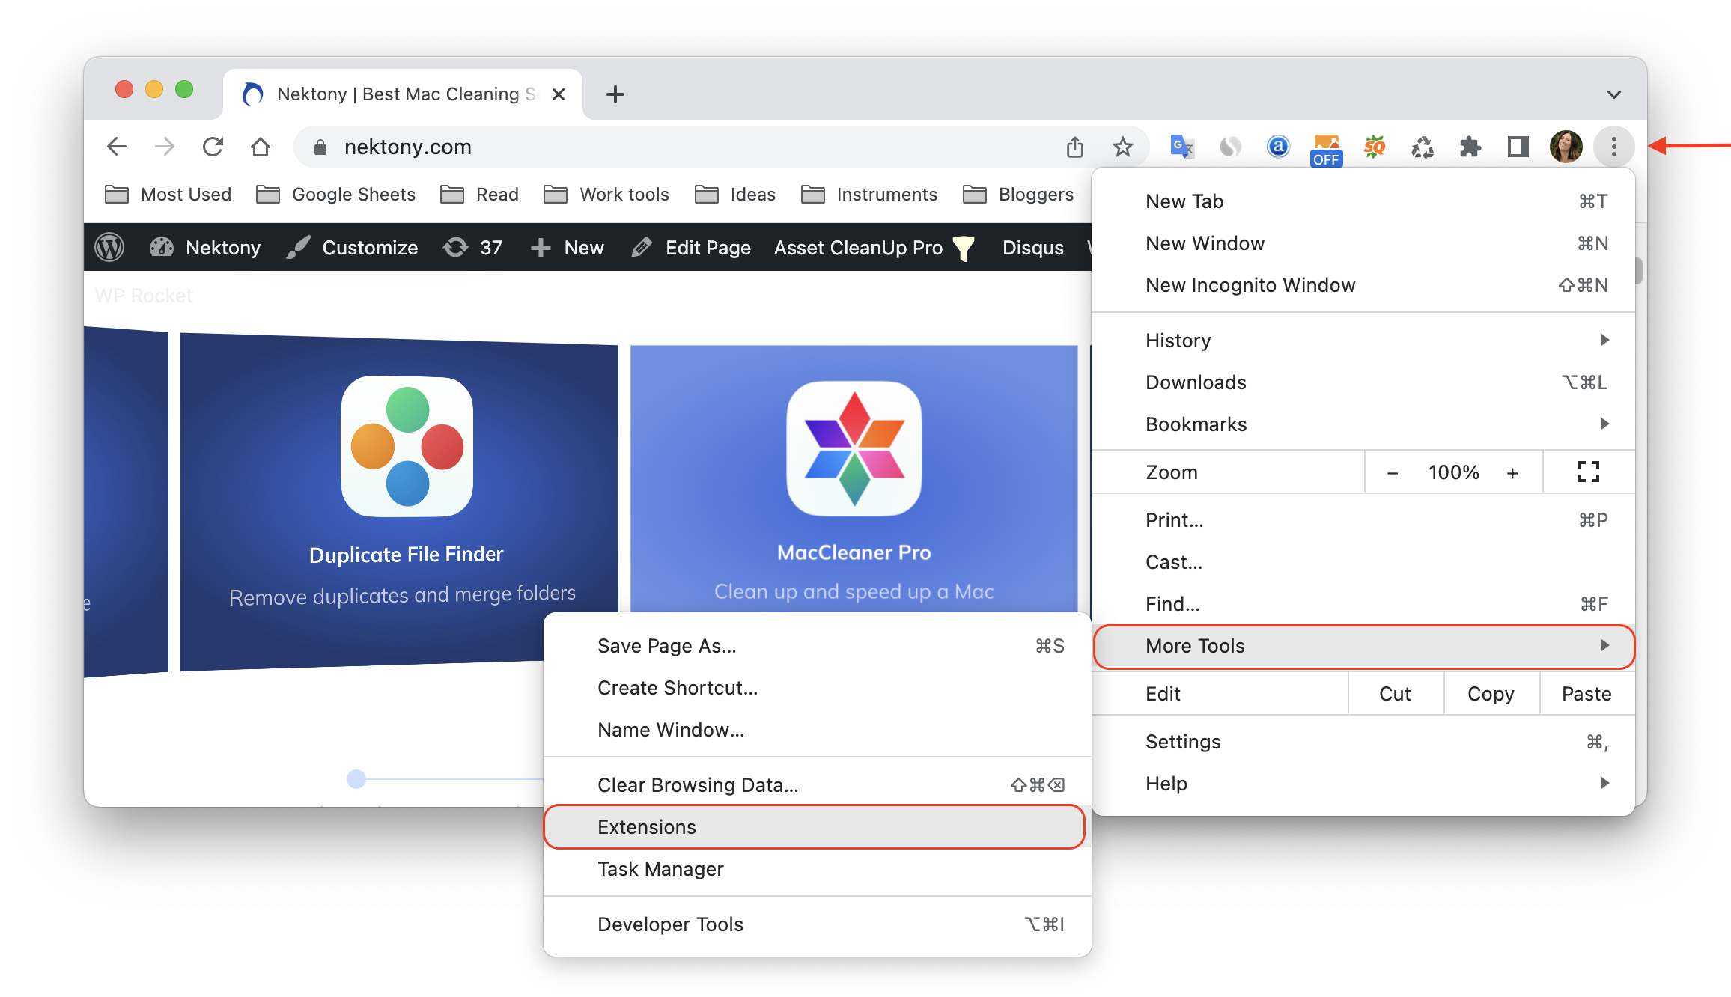Open the MacCleaner Pro card

pos(854,479)
